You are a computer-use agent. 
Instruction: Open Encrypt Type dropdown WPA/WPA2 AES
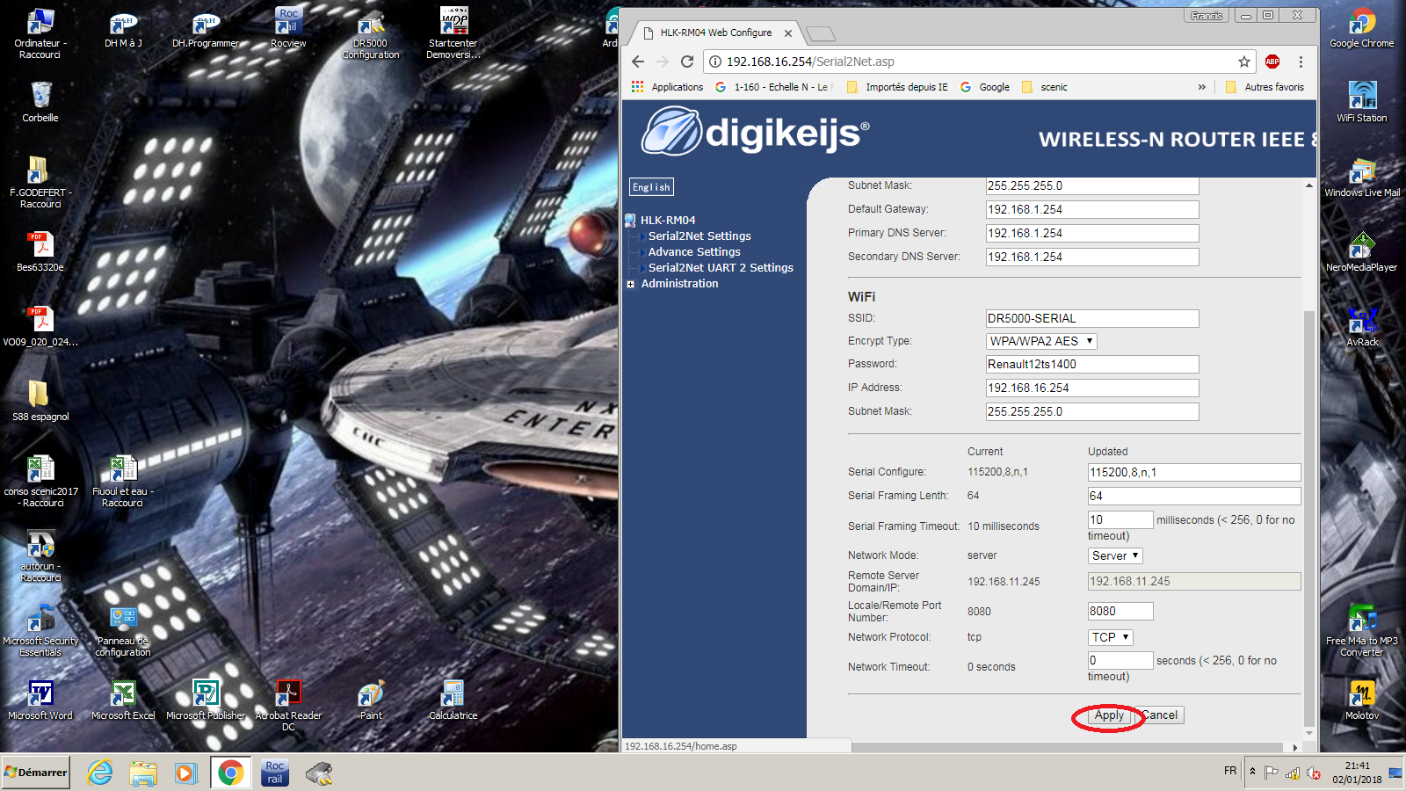click(x=1041, y=341)
